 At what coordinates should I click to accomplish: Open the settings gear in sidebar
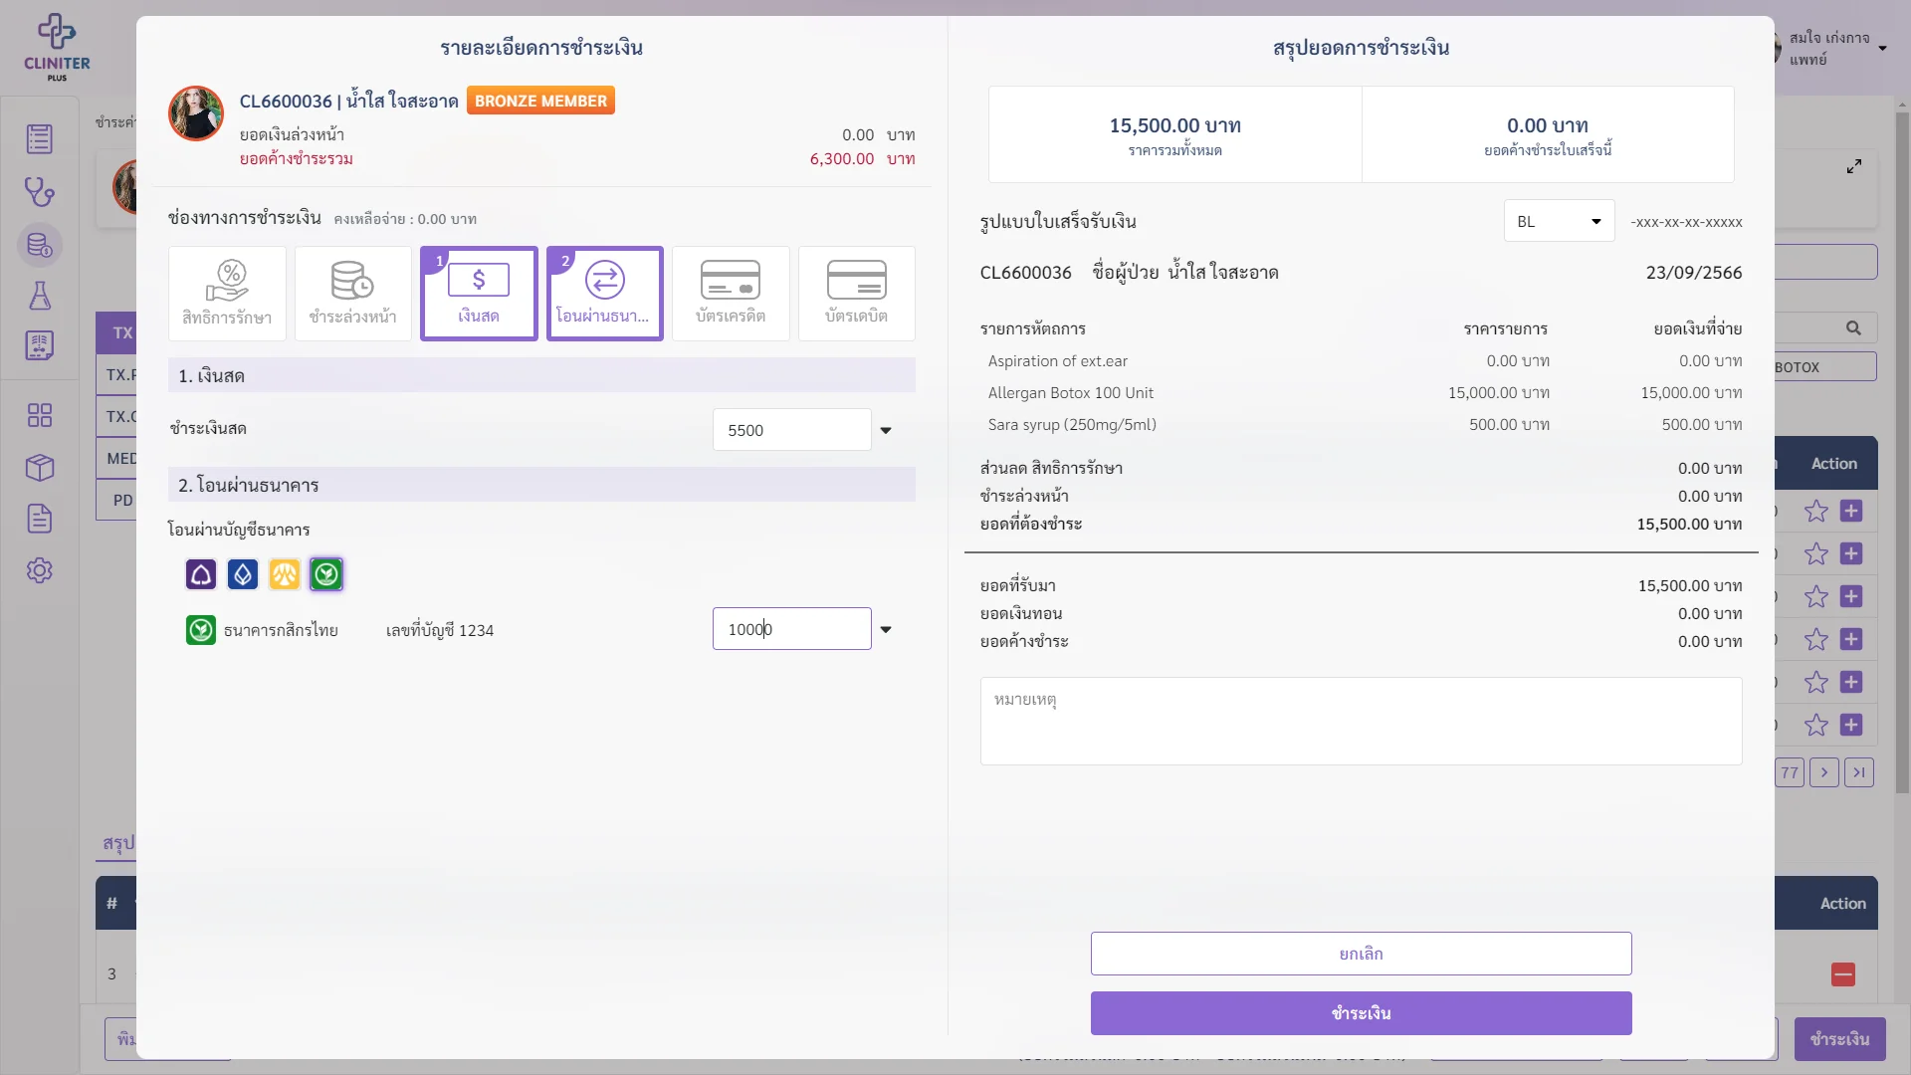[40, 570]
